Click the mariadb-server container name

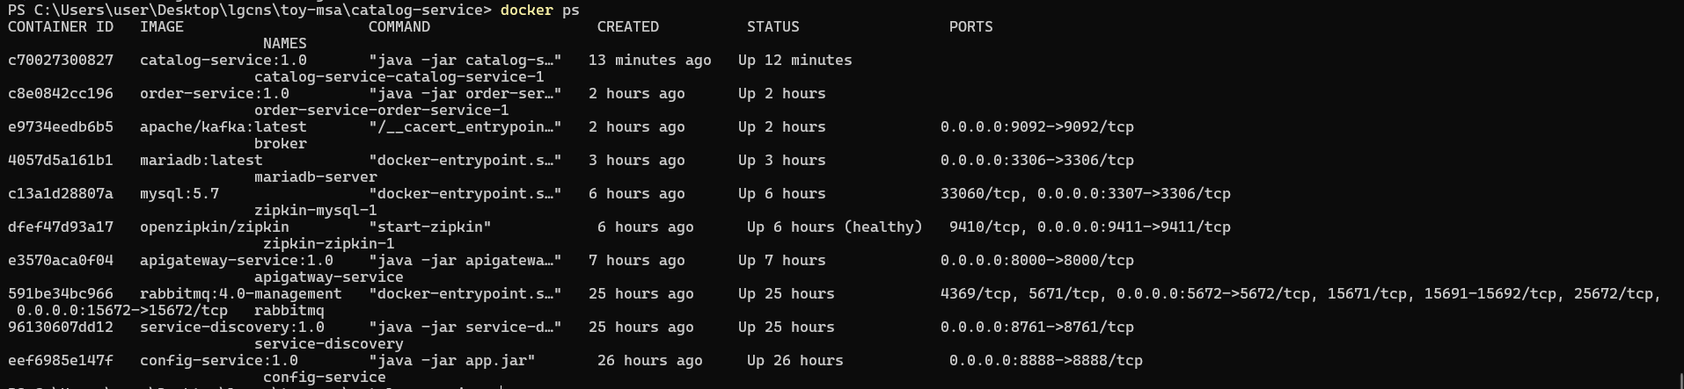[x=316, y=177]
